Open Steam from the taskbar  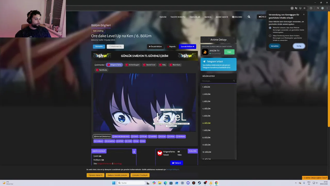pos(199,183)
